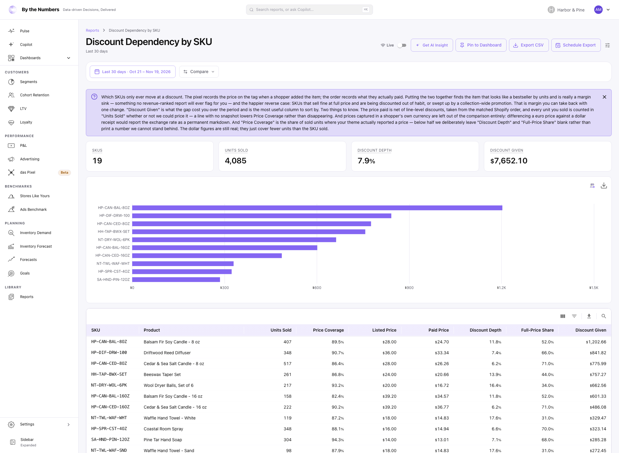Click the chart download icon
Viewport: 619px width, 453px height.
tap(604, 185)
